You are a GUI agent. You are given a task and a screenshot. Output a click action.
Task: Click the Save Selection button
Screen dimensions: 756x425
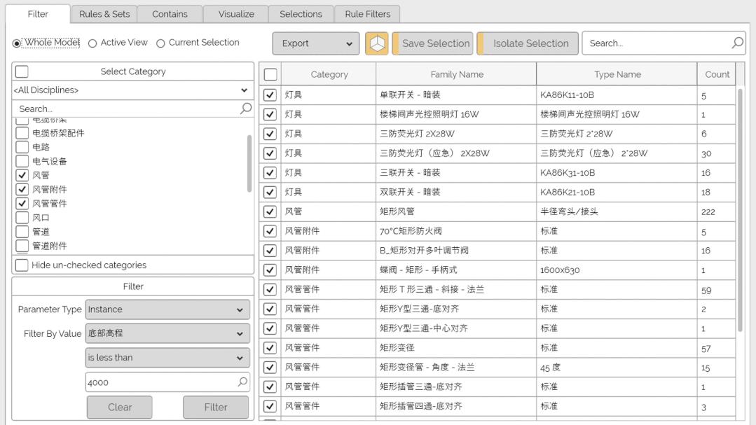coord(433,43)
